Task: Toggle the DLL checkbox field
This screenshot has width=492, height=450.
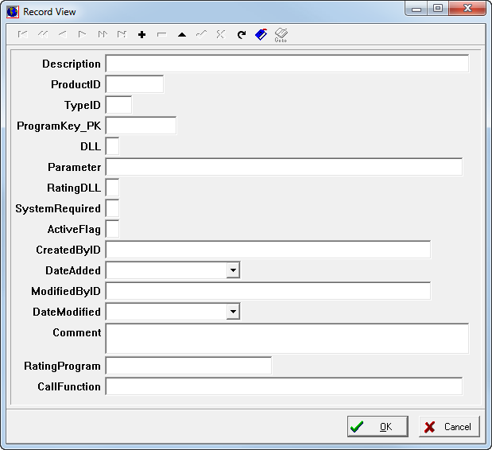Action: tap(112, 146)
